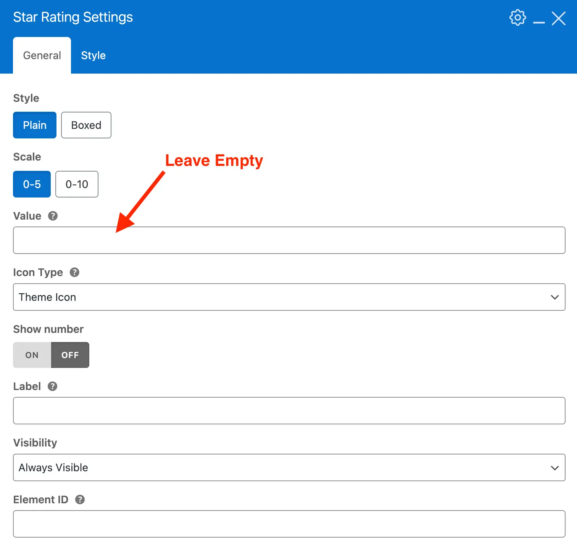Click into the Value input field
Viewport: 577px width, 546px height.
(289, 240)
